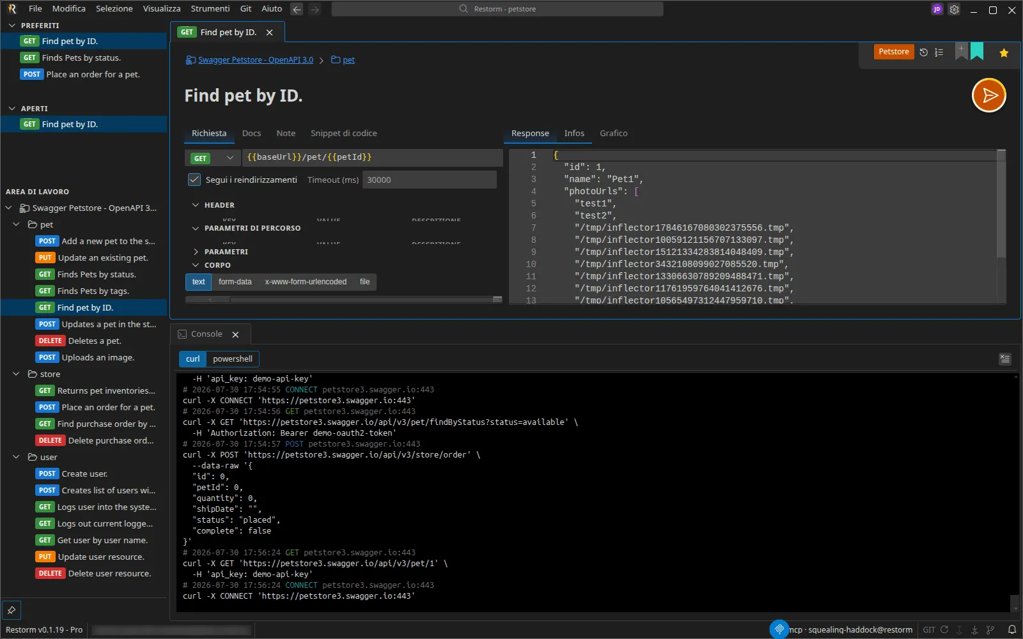Open the Visualizza menu

162,9
